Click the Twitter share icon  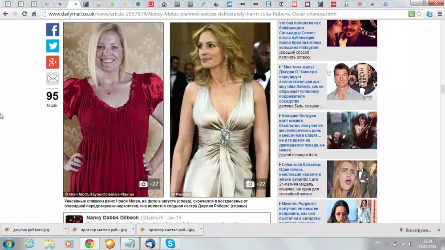point(53,46)
